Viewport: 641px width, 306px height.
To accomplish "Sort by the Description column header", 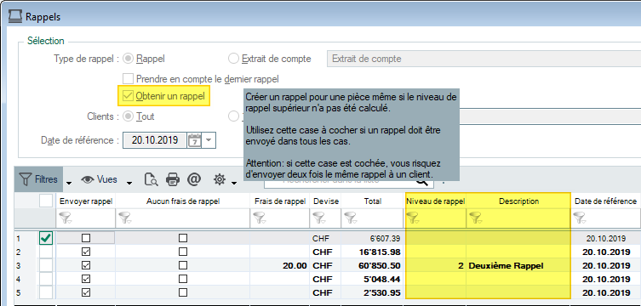I will 518,201.
